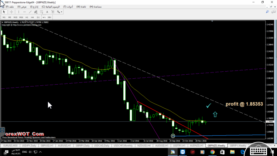The image size is (277, 156).
Task: Open the chat bubbles icon
Action: click(x=273, y=12)
